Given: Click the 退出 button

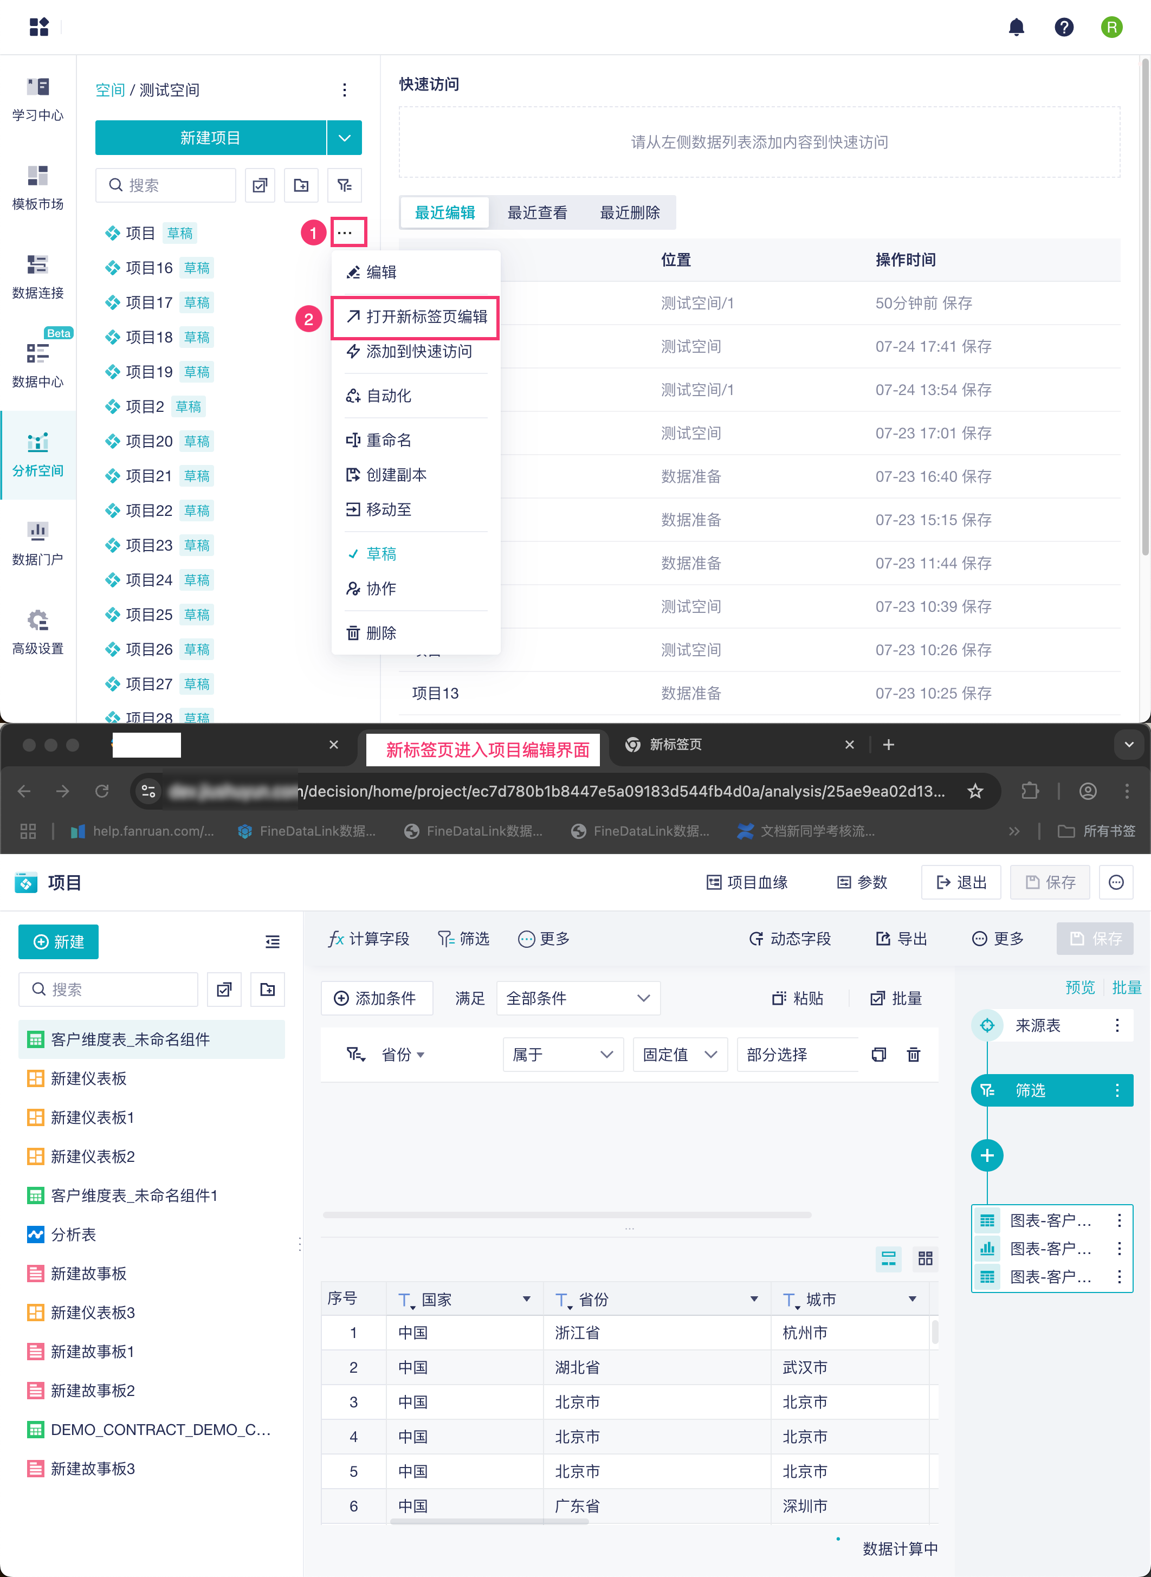Looking at the screenshot, I should click(x=961, y=883).
